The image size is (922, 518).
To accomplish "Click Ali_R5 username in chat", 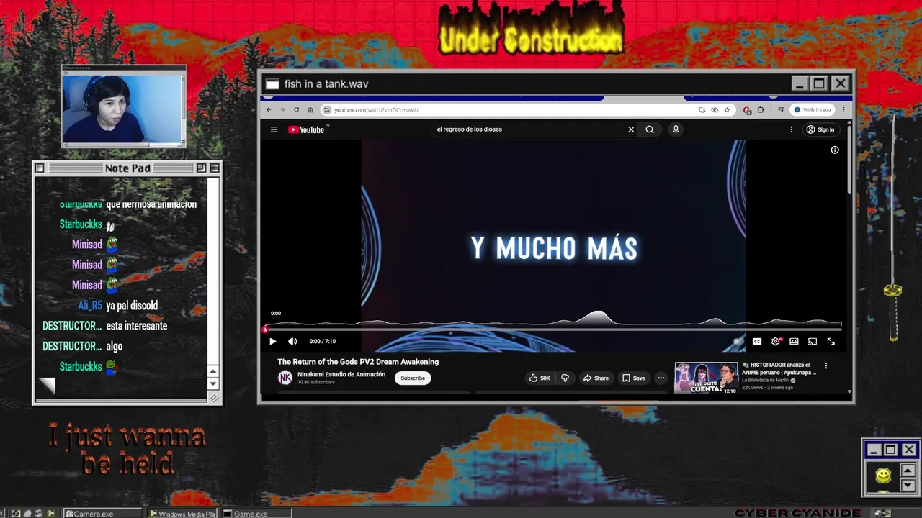I will tap(90, 306).
